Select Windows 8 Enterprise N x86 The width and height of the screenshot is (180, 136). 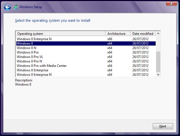[x=86, y=39]
